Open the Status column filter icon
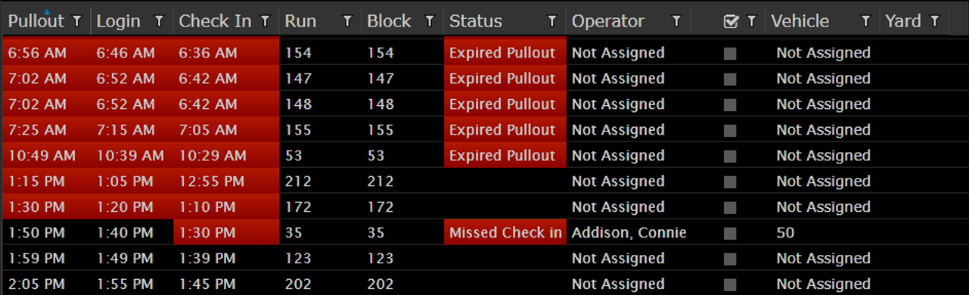Screen dimensions: 969x295 [x=552, y=22]
